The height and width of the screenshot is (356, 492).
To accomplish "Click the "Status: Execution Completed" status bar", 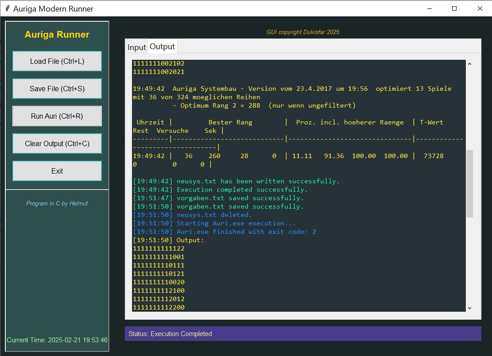I will coord(303,334).
